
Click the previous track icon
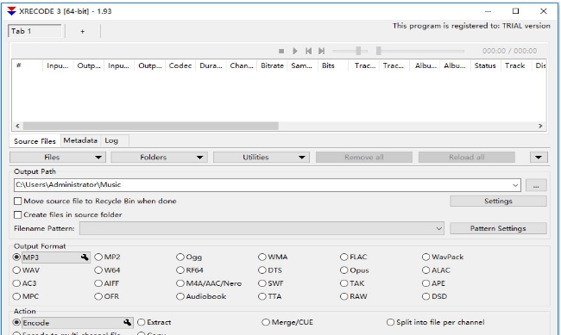tap(308, 51)
